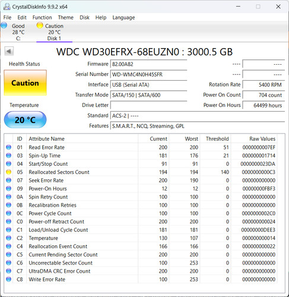Image resolution: width=289 pixels, height=297 pixels.
Task: Click status orb of Read Error Rate row
Action: (x=8, y=147)
